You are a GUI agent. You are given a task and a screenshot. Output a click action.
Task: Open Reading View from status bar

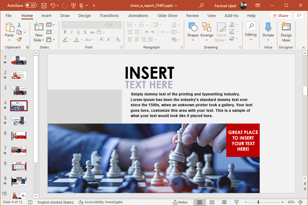(x=224, y=202)
